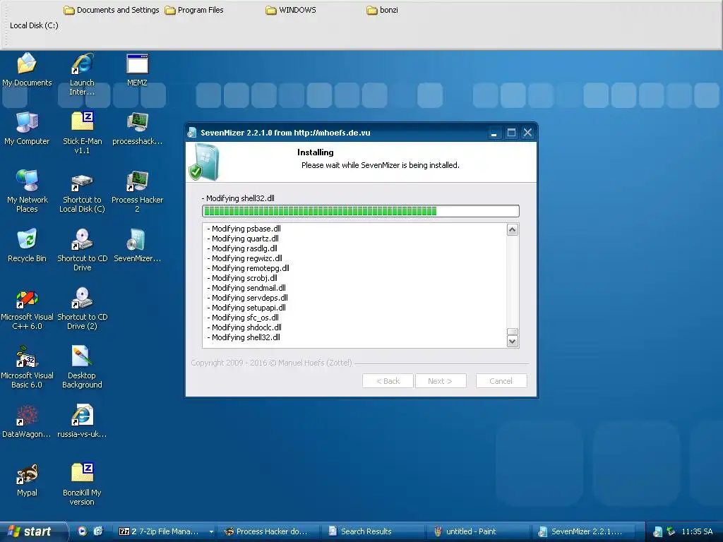723x542 pixels.
Task: Click the Cancel button in SevenMizer installer
Action: [x=501, y=380]
